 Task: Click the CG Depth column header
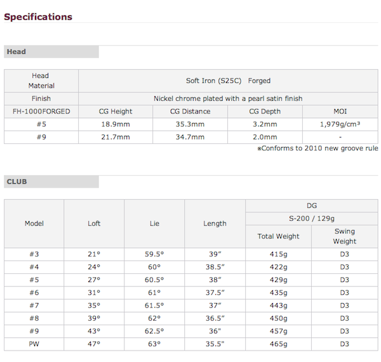pyautogui.click(x=265, y=112)
